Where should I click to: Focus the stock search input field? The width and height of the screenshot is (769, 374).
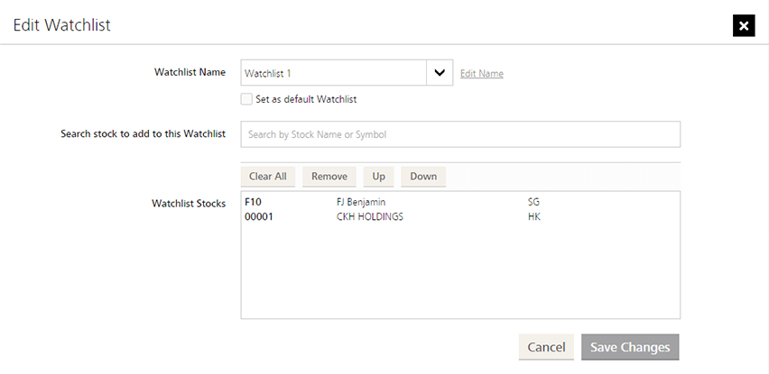coord(460,134)
